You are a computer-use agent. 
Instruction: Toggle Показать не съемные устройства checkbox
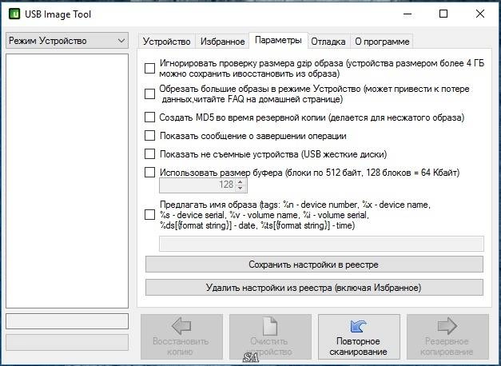pyautogui.click(x=149, y=154)
